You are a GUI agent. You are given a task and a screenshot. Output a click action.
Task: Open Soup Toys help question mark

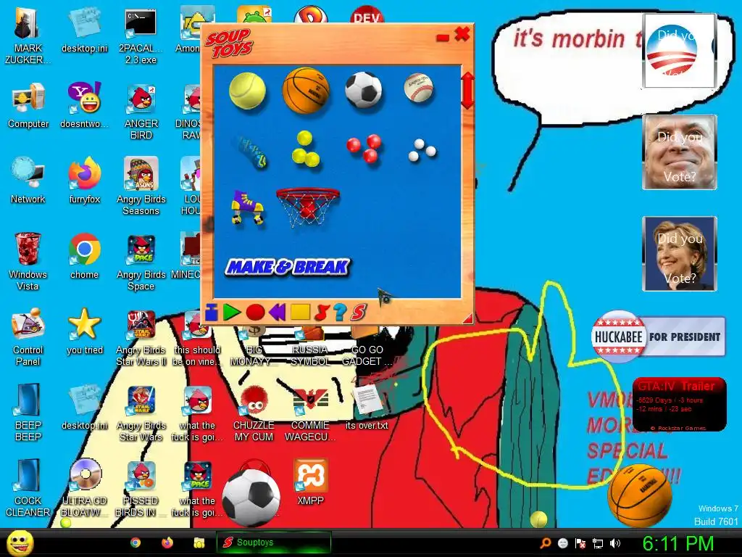click(x=340, y=313)
